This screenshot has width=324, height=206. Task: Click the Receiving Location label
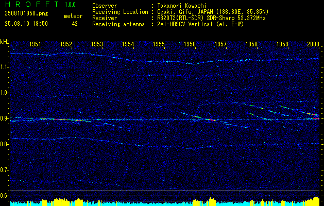(120, 12)
